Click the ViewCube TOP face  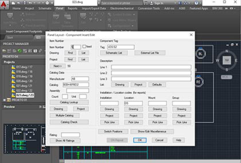(x=227, y=60)
